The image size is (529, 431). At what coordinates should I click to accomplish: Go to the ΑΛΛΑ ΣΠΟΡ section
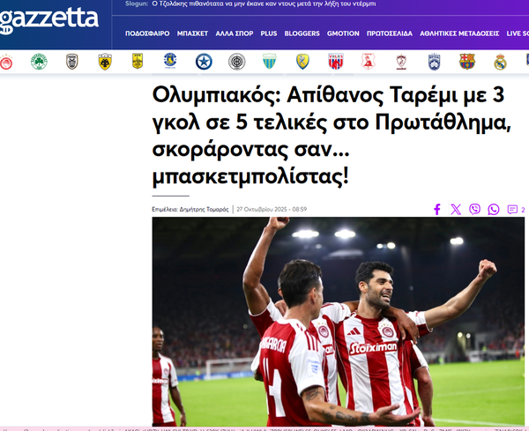235,33
